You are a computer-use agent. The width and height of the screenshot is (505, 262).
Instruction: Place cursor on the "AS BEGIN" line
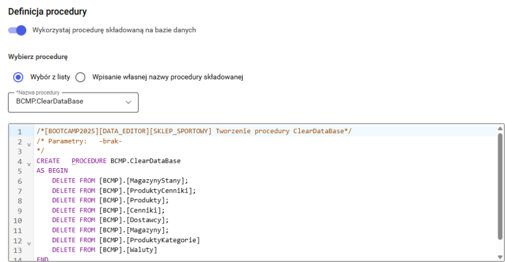point(52,170)
